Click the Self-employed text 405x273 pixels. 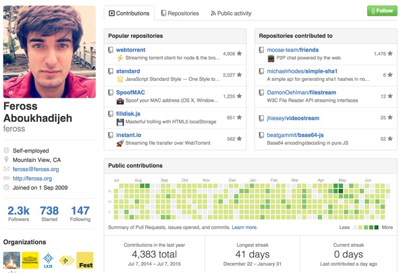[x=31, y=151]
